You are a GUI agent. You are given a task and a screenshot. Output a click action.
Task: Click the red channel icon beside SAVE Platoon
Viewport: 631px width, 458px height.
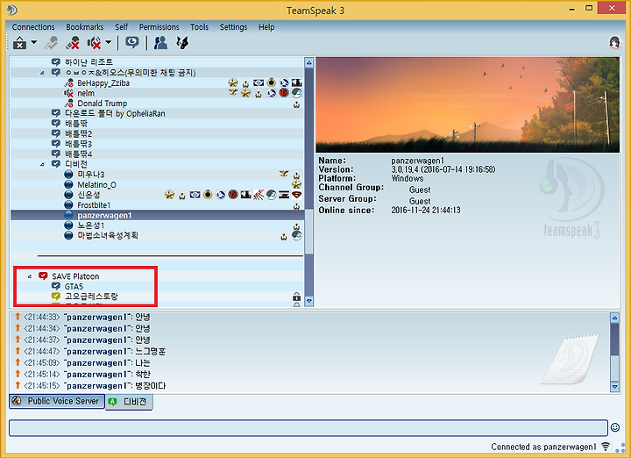coord(43,276)
